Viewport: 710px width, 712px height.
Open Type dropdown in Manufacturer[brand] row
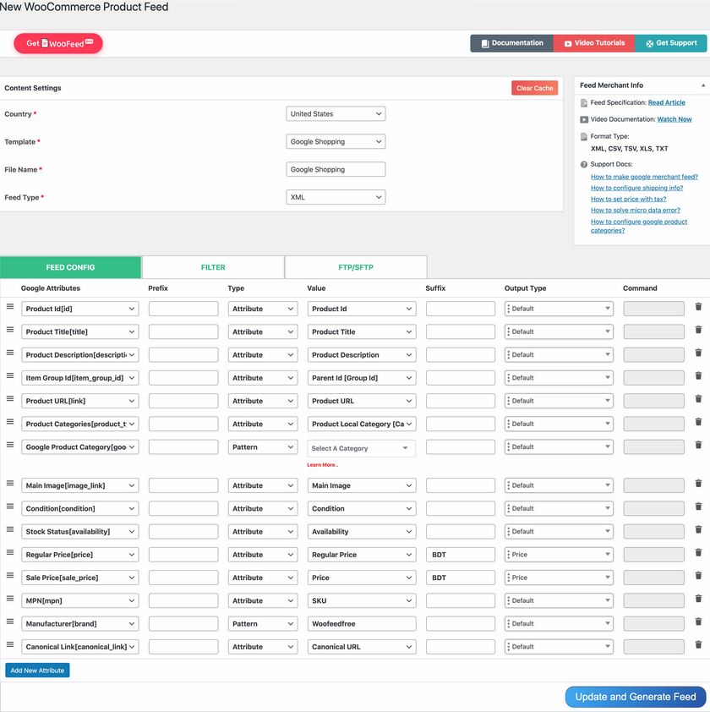click(263, 624)
